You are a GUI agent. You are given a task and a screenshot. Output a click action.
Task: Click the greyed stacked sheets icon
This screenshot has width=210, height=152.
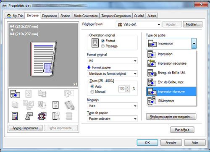[15, 105]
